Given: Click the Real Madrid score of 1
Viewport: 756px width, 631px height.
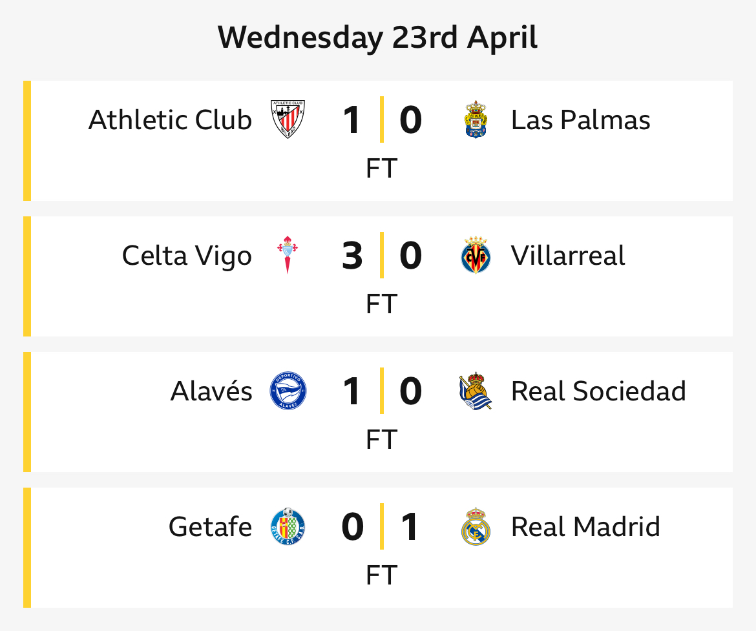Looking at the screenshot, I should (x=410, y=527).
